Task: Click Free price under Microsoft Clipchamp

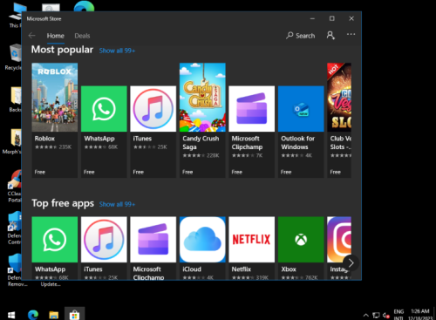Action: pyautogui.click(x=237, y=172)
